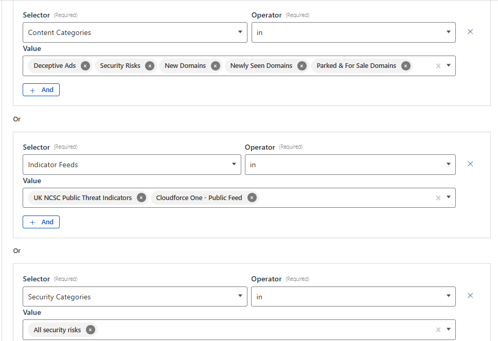Click And button under Content Categories
The image size is (498, 341).
41,90
